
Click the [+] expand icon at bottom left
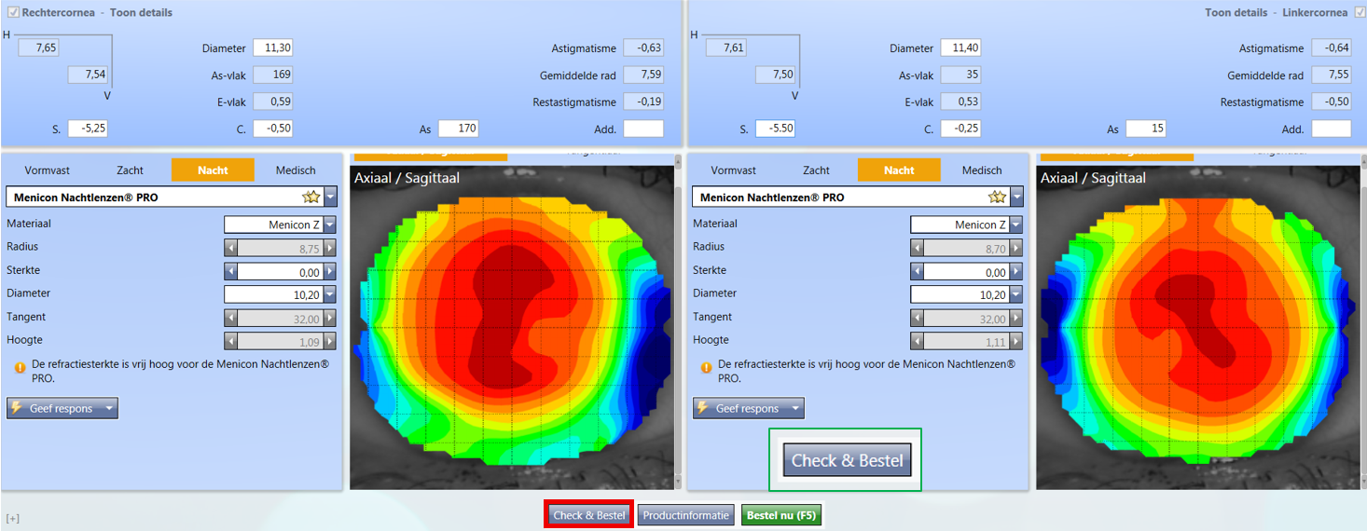tap(13, 518)
